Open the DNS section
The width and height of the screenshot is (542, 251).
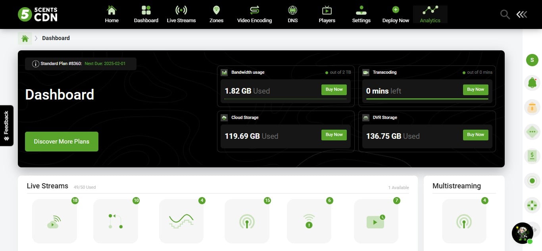pos(293,14)
